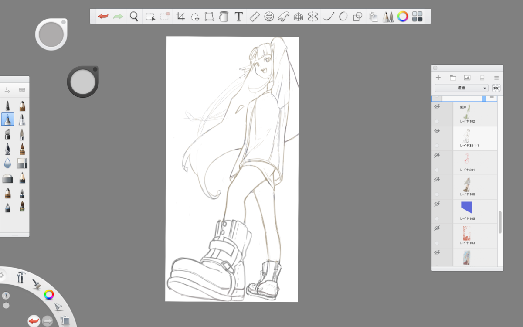Open the layer blend mode dropdown
Viewport: 523px width, 327px height.
pos(462,88)
